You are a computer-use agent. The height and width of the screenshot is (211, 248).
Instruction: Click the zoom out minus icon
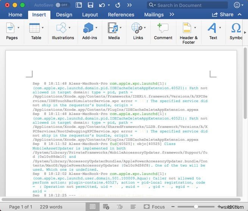pyautogui.click(x=173, y=206)
